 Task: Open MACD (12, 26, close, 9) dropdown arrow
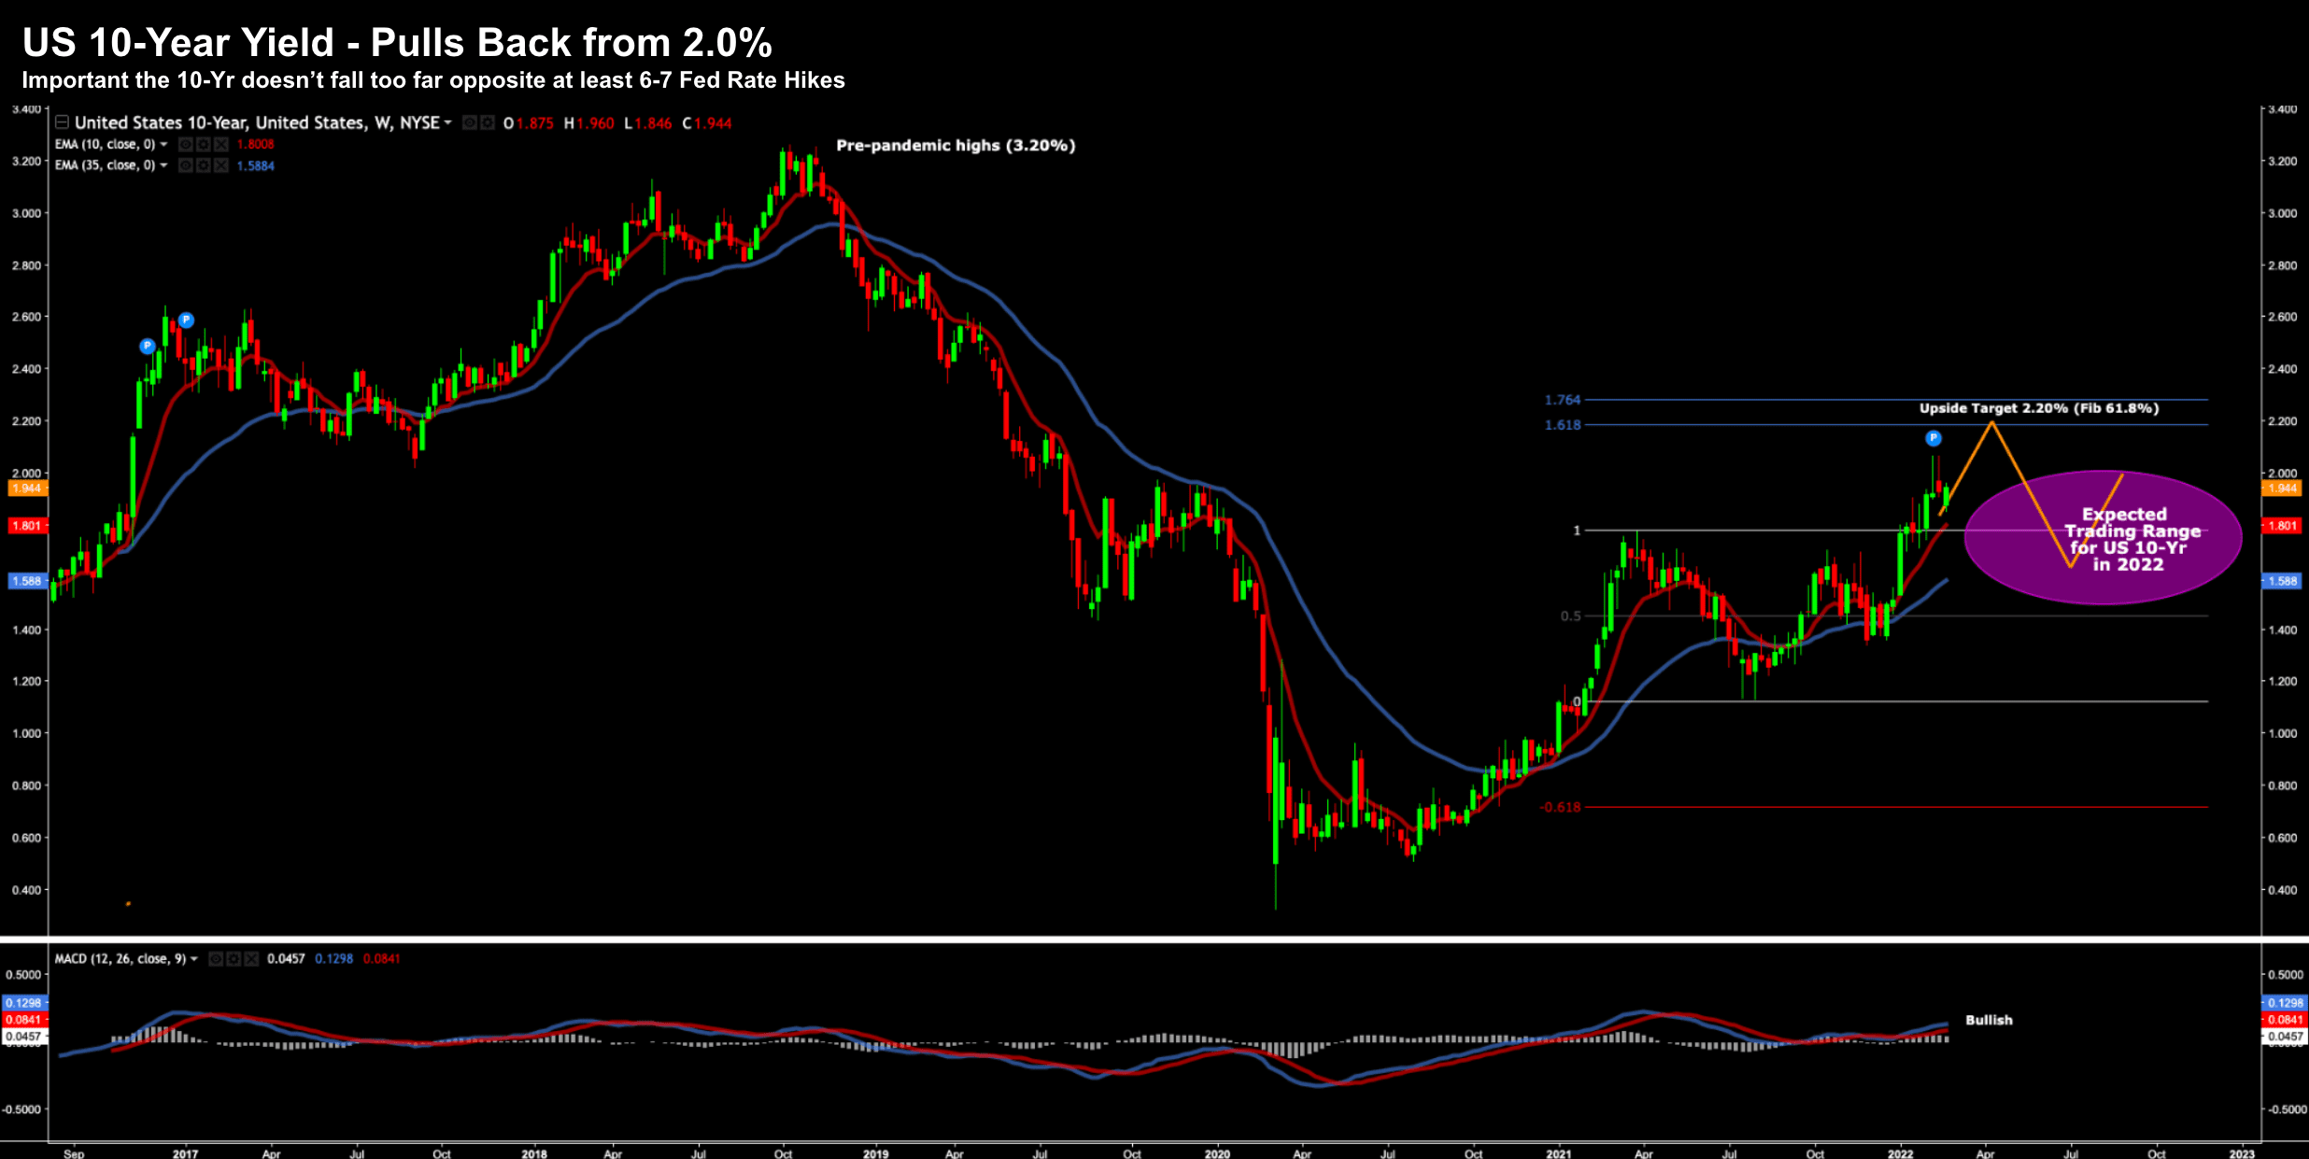tap(194, 959)
